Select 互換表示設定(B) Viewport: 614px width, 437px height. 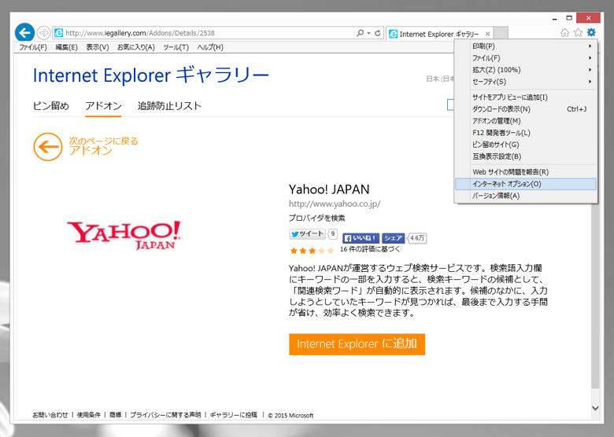526,156
